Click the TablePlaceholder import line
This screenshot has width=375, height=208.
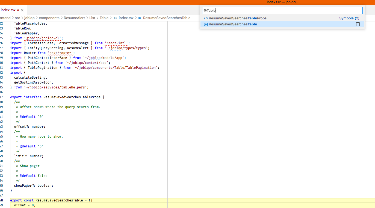(31, 23)
